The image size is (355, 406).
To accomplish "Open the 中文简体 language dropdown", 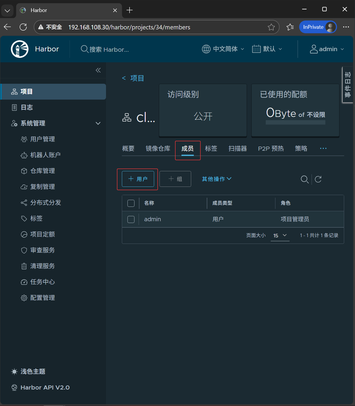I will [223, 49].
